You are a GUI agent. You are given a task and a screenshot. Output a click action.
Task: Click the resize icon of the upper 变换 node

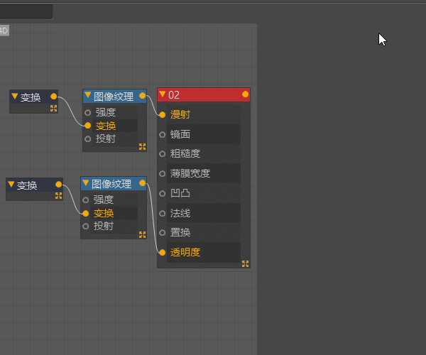(x=53, y=109)
